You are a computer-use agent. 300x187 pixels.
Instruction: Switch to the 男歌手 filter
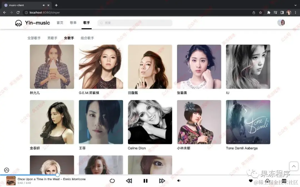(x=52, y=38)
